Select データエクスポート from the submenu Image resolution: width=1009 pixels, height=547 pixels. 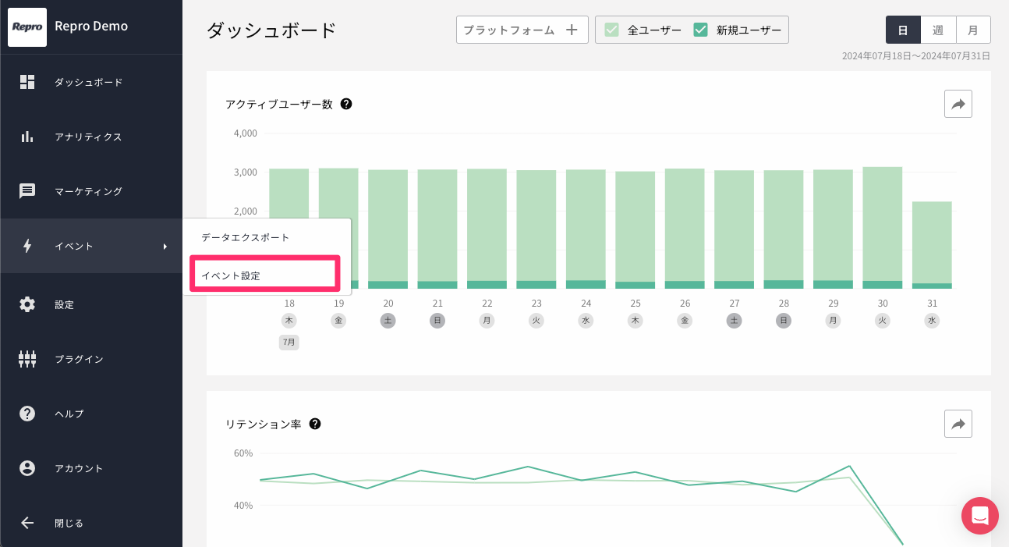coord(245,237)
